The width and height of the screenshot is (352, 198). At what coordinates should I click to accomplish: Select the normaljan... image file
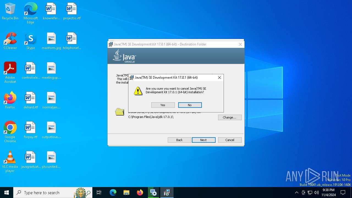point(51,101)
